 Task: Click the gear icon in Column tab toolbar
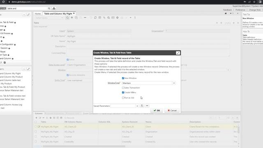click(51, 118)
